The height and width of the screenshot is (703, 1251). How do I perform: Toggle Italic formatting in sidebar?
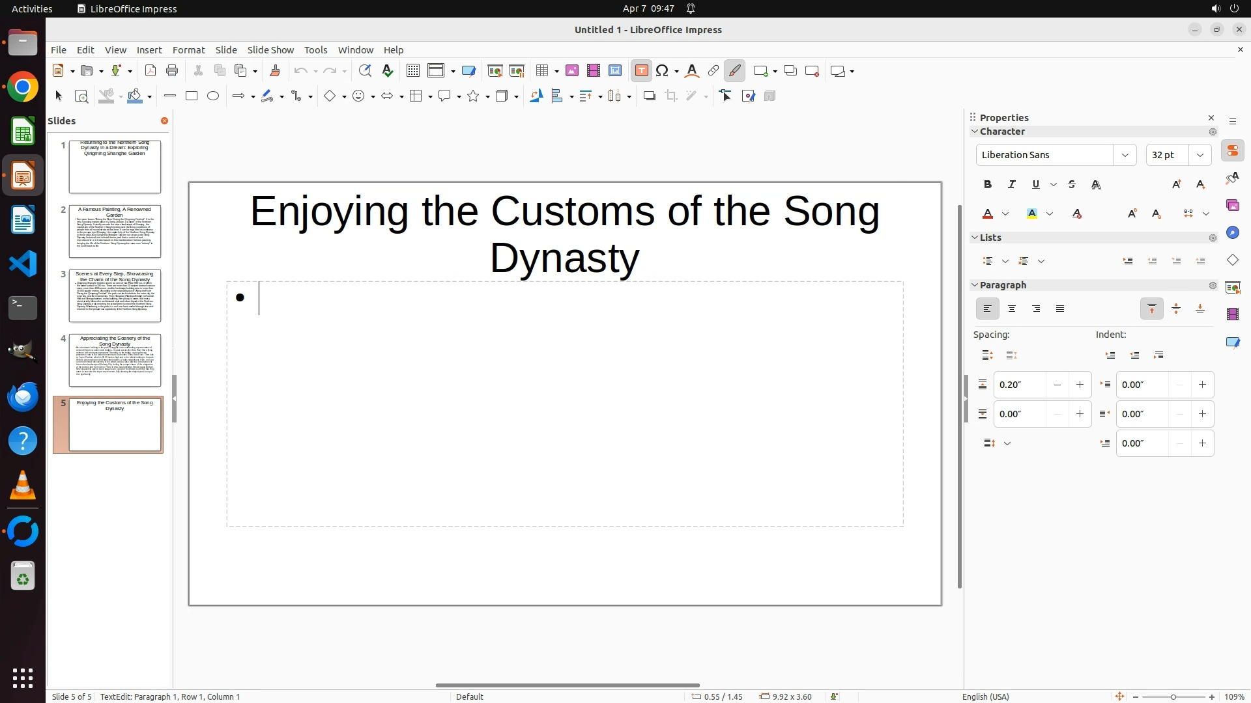point(1012,185)
